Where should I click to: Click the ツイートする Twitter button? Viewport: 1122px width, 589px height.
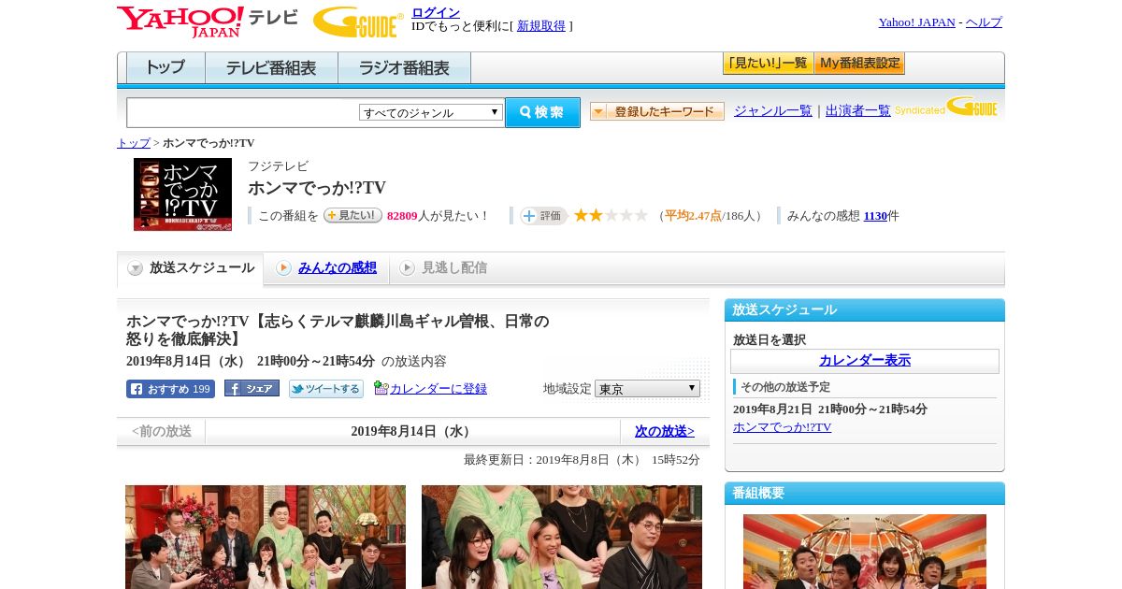[x=325, y=389]
